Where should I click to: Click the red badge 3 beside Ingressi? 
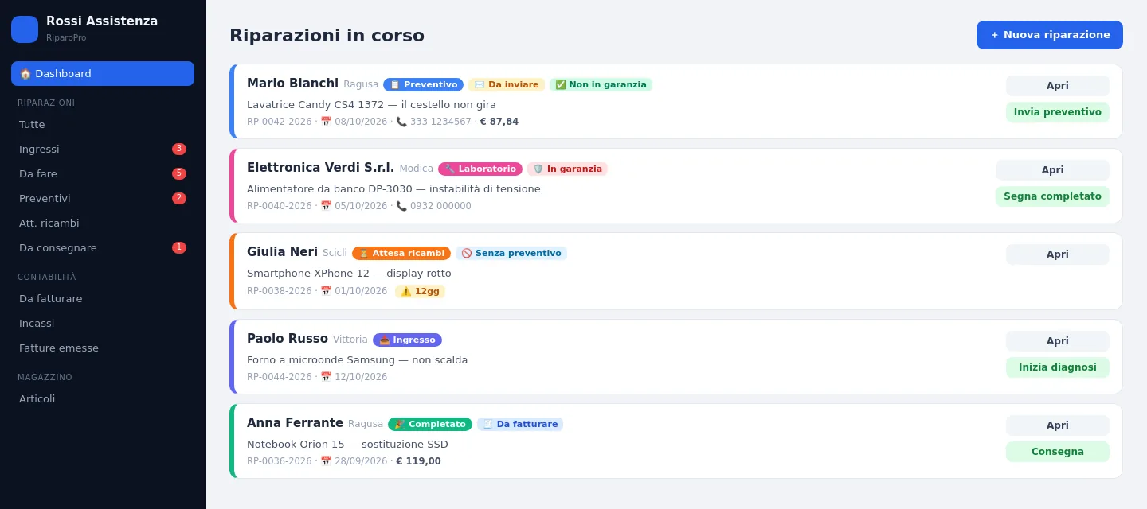click(179, 149)
